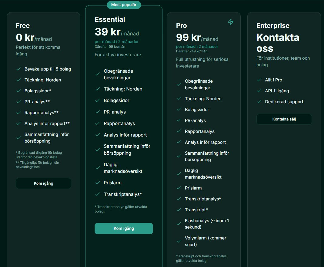Screen dimensions: 324x267
Task: Click "Sammanfattning inför börsöppning" in Free plan
Action: pyautogui.click(x=46, y=138)
